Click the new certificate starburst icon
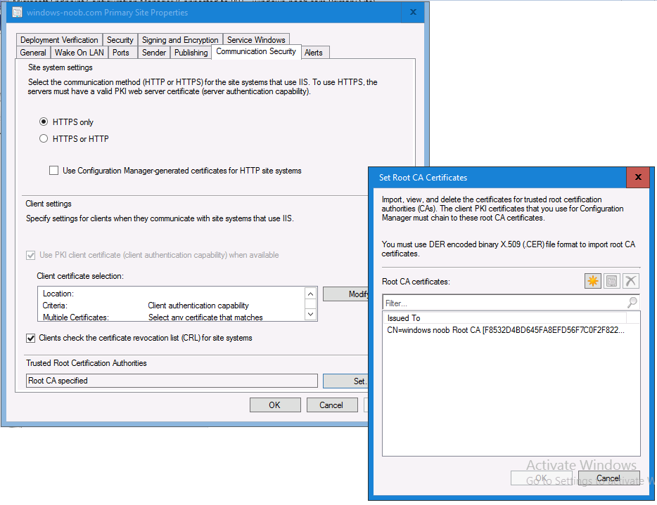 pyautogui.click(x=592, y=281)
